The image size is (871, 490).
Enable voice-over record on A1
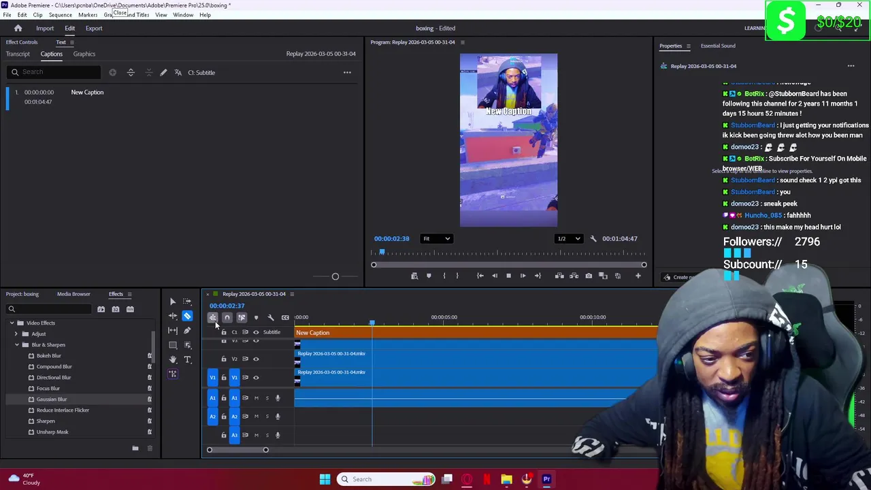click(278, 397)
